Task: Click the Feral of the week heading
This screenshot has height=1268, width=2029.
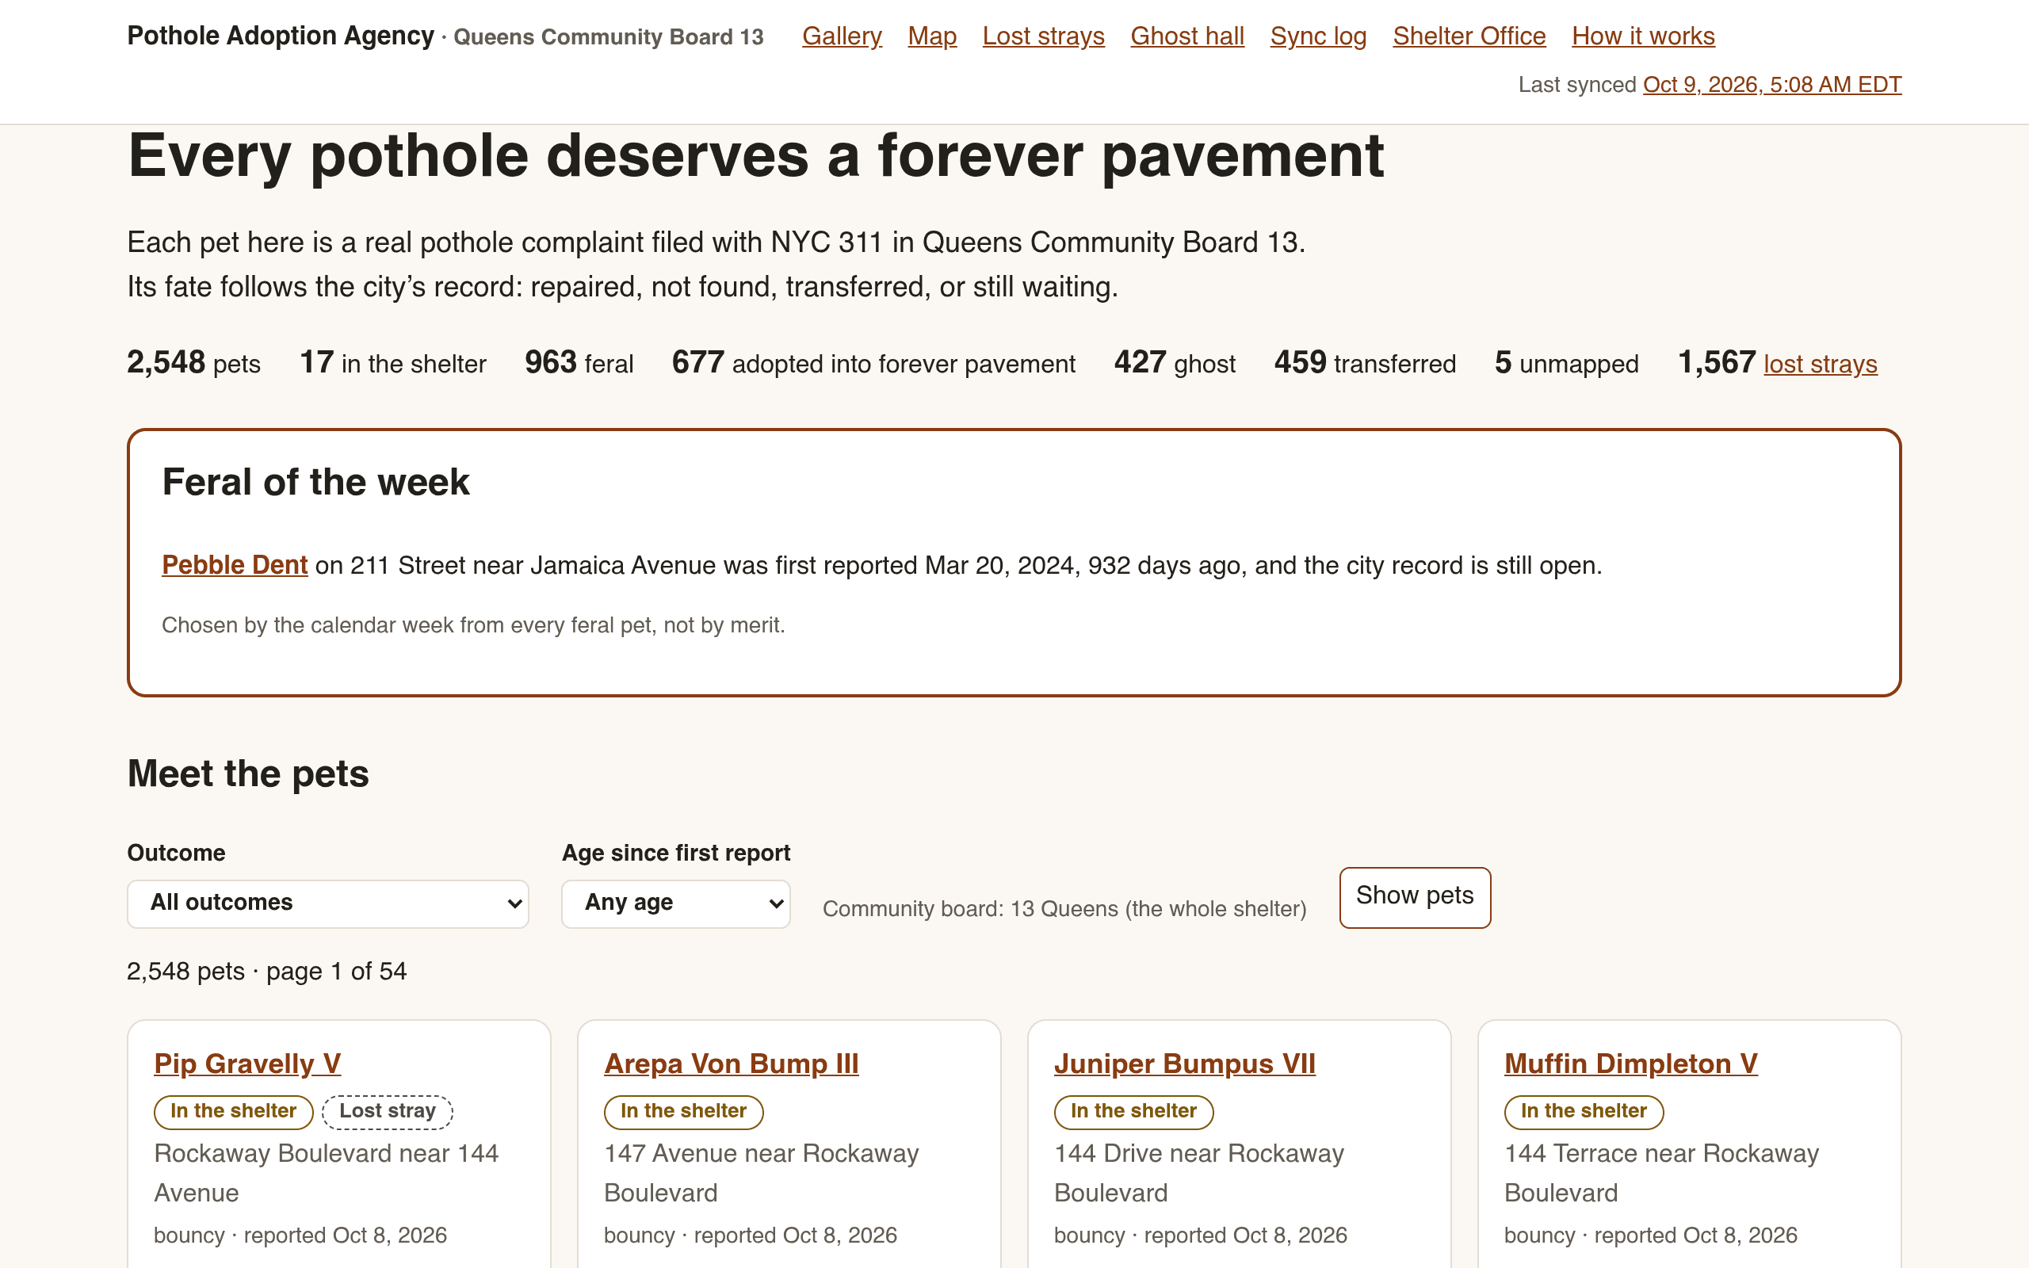Action: point(315,482)
